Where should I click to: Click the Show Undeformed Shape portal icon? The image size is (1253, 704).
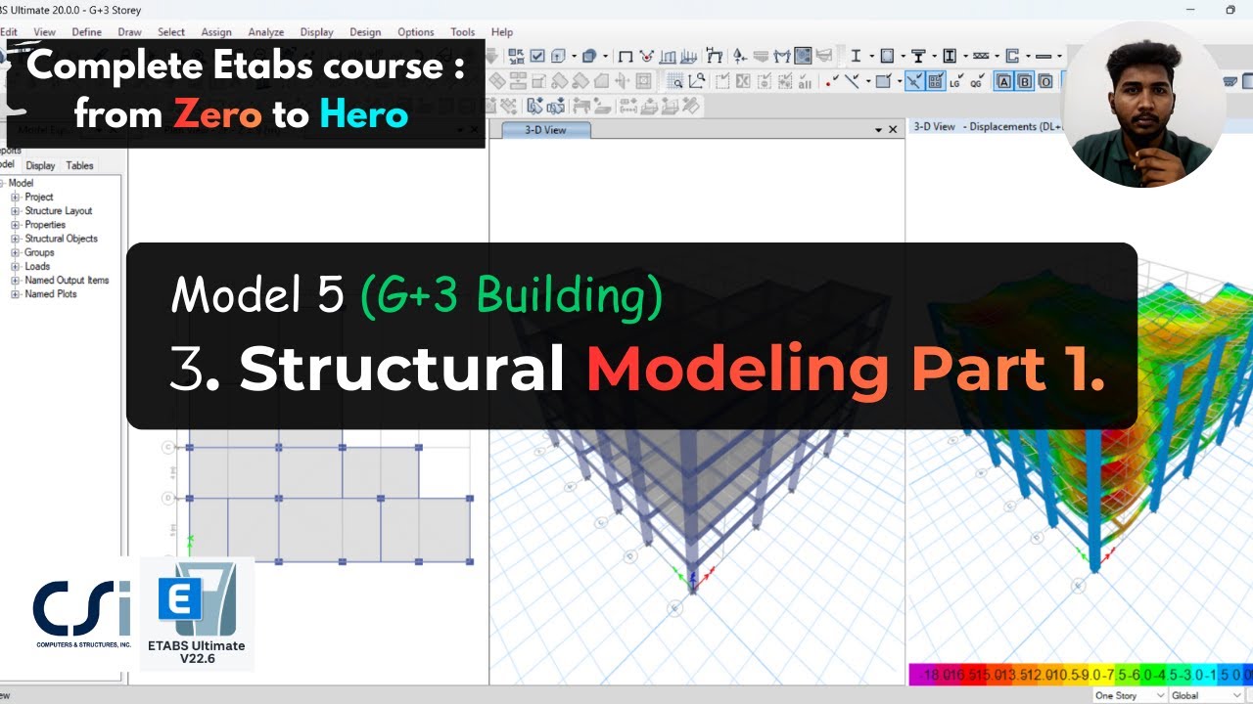(626, 57)
